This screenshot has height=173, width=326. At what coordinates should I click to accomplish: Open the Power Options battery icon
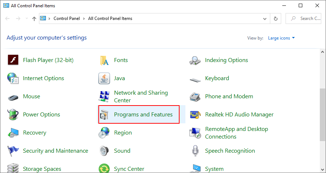[13, 115]
